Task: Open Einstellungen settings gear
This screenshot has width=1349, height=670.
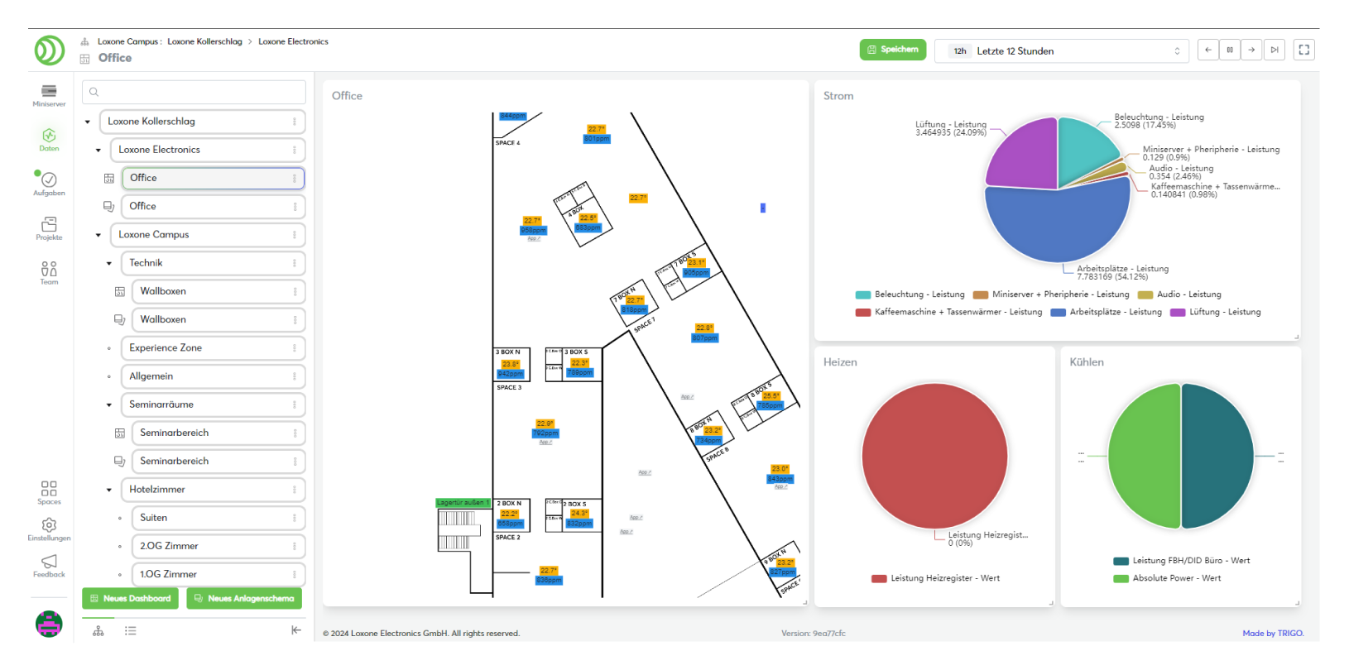Action: 49,529
